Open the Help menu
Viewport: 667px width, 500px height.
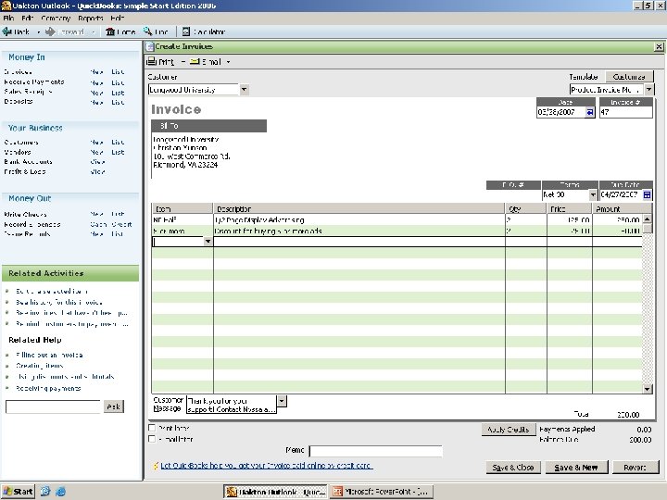tap(118, 19)
